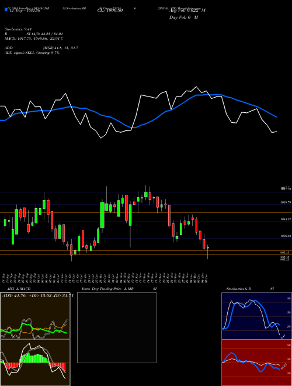
Task: Click the 1029.63 price axis label
Action: (286, 236)
